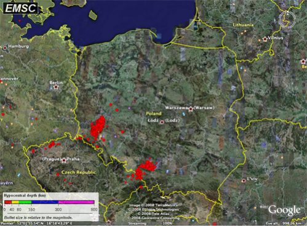Click the Poland country label

tap(154, 113)
